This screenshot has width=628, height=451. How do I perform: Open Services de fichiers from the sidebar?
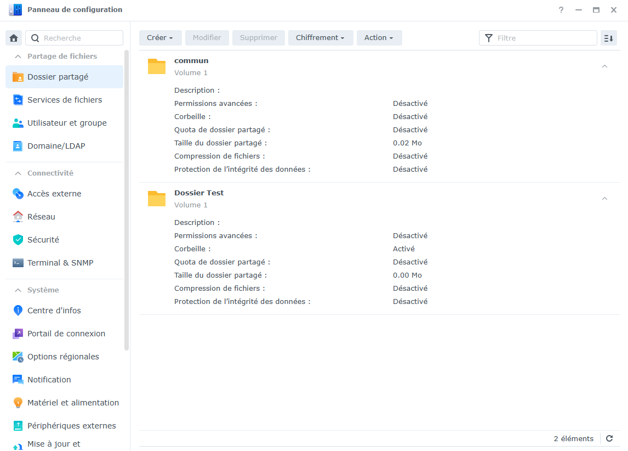coord(64,99)
